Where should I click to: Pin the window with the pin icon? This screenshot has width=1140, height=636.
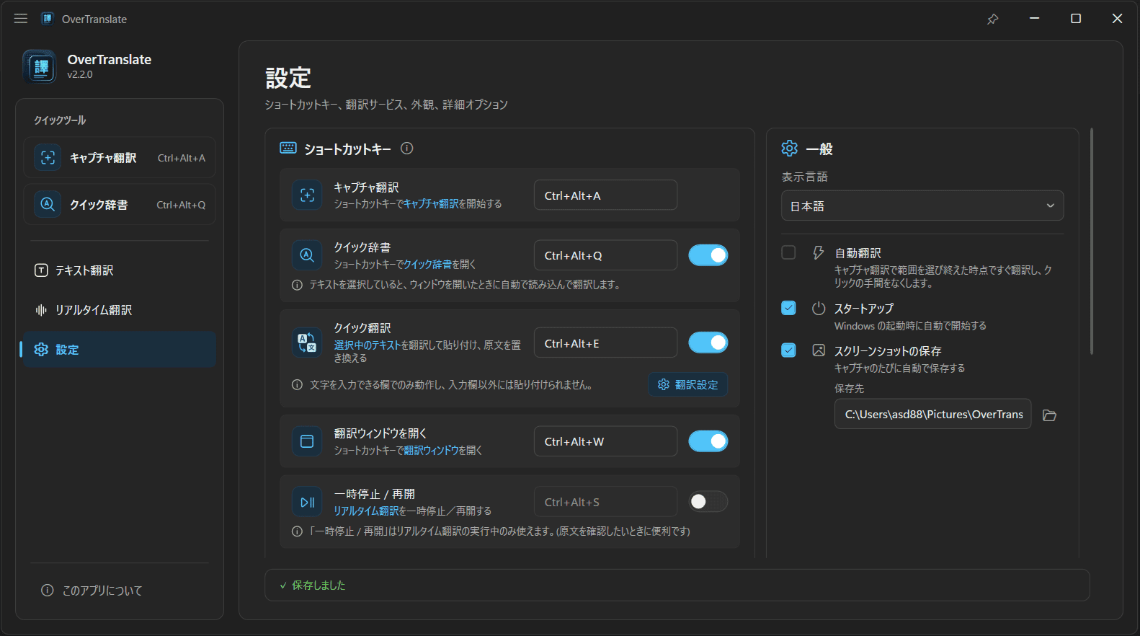(992, 19)
